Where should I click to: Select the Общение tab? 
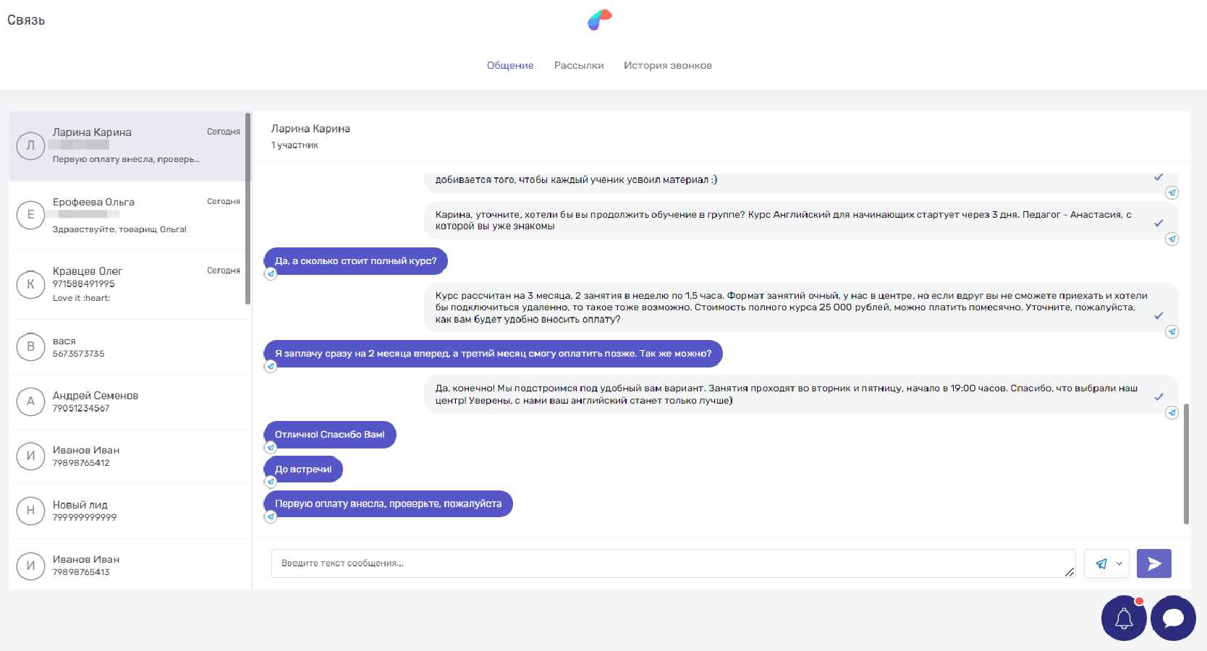coord(510,65)
